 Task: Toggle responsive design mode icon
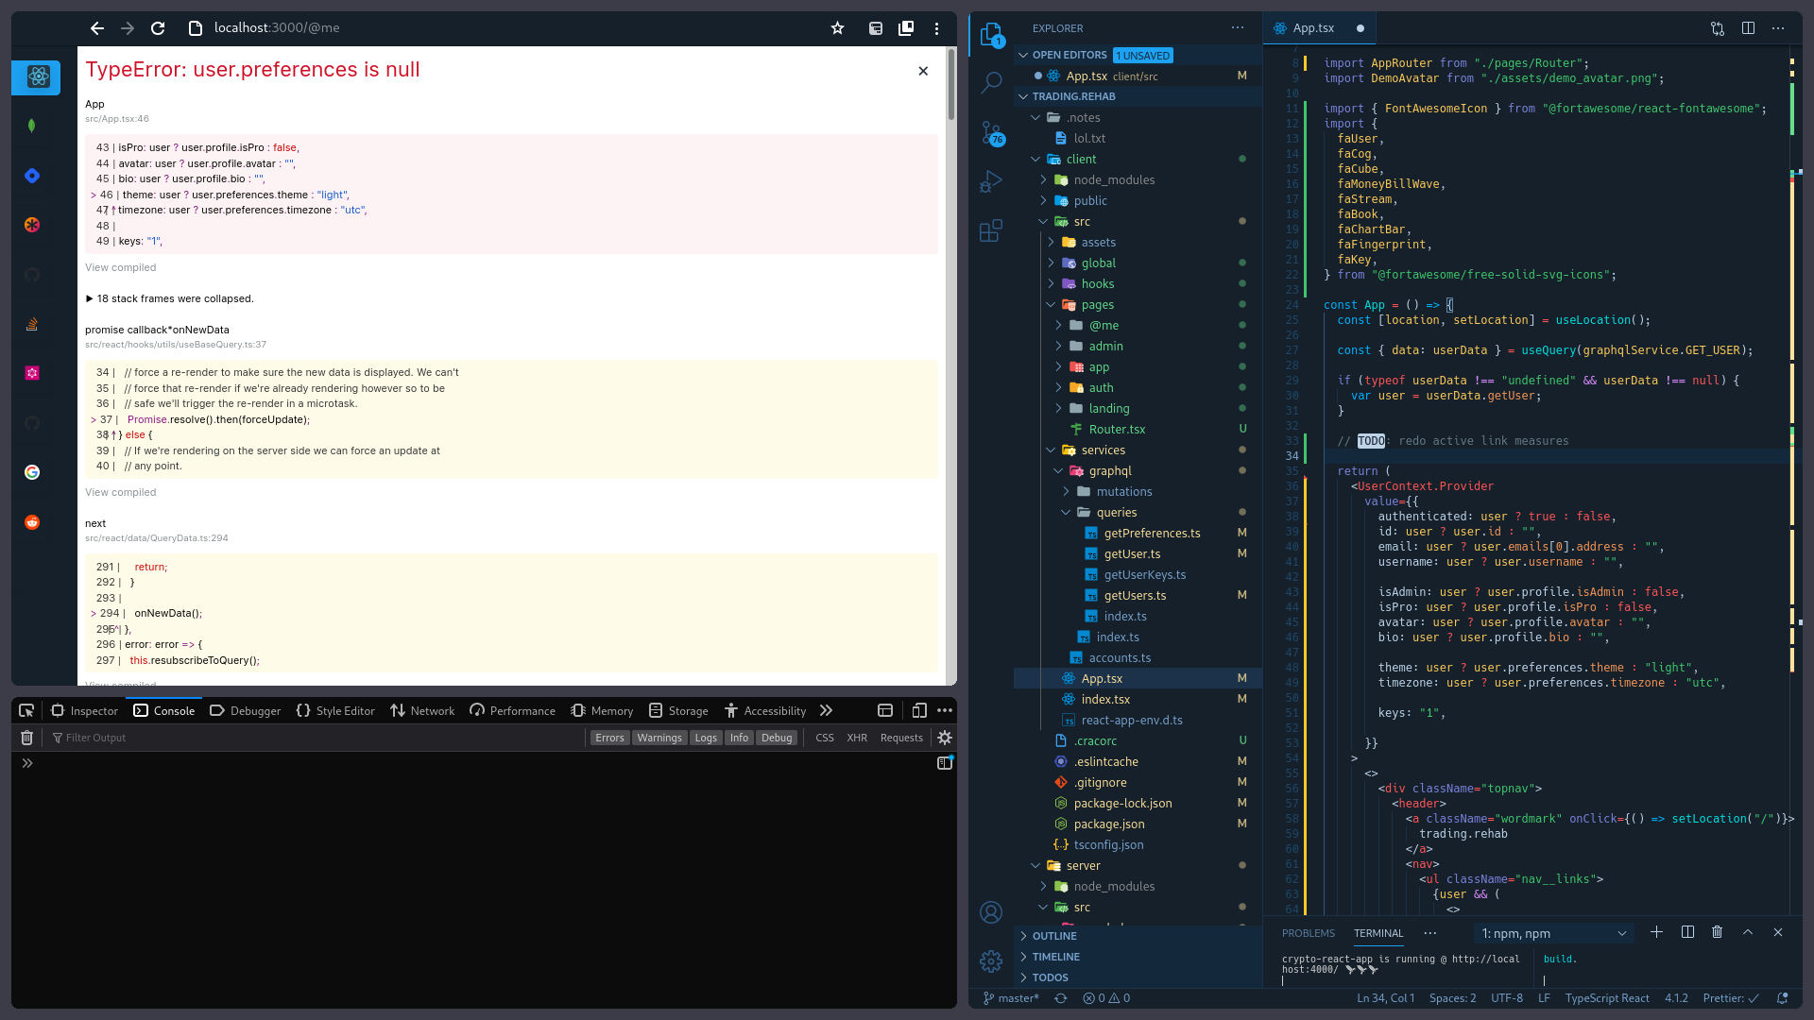click(918, 710)
